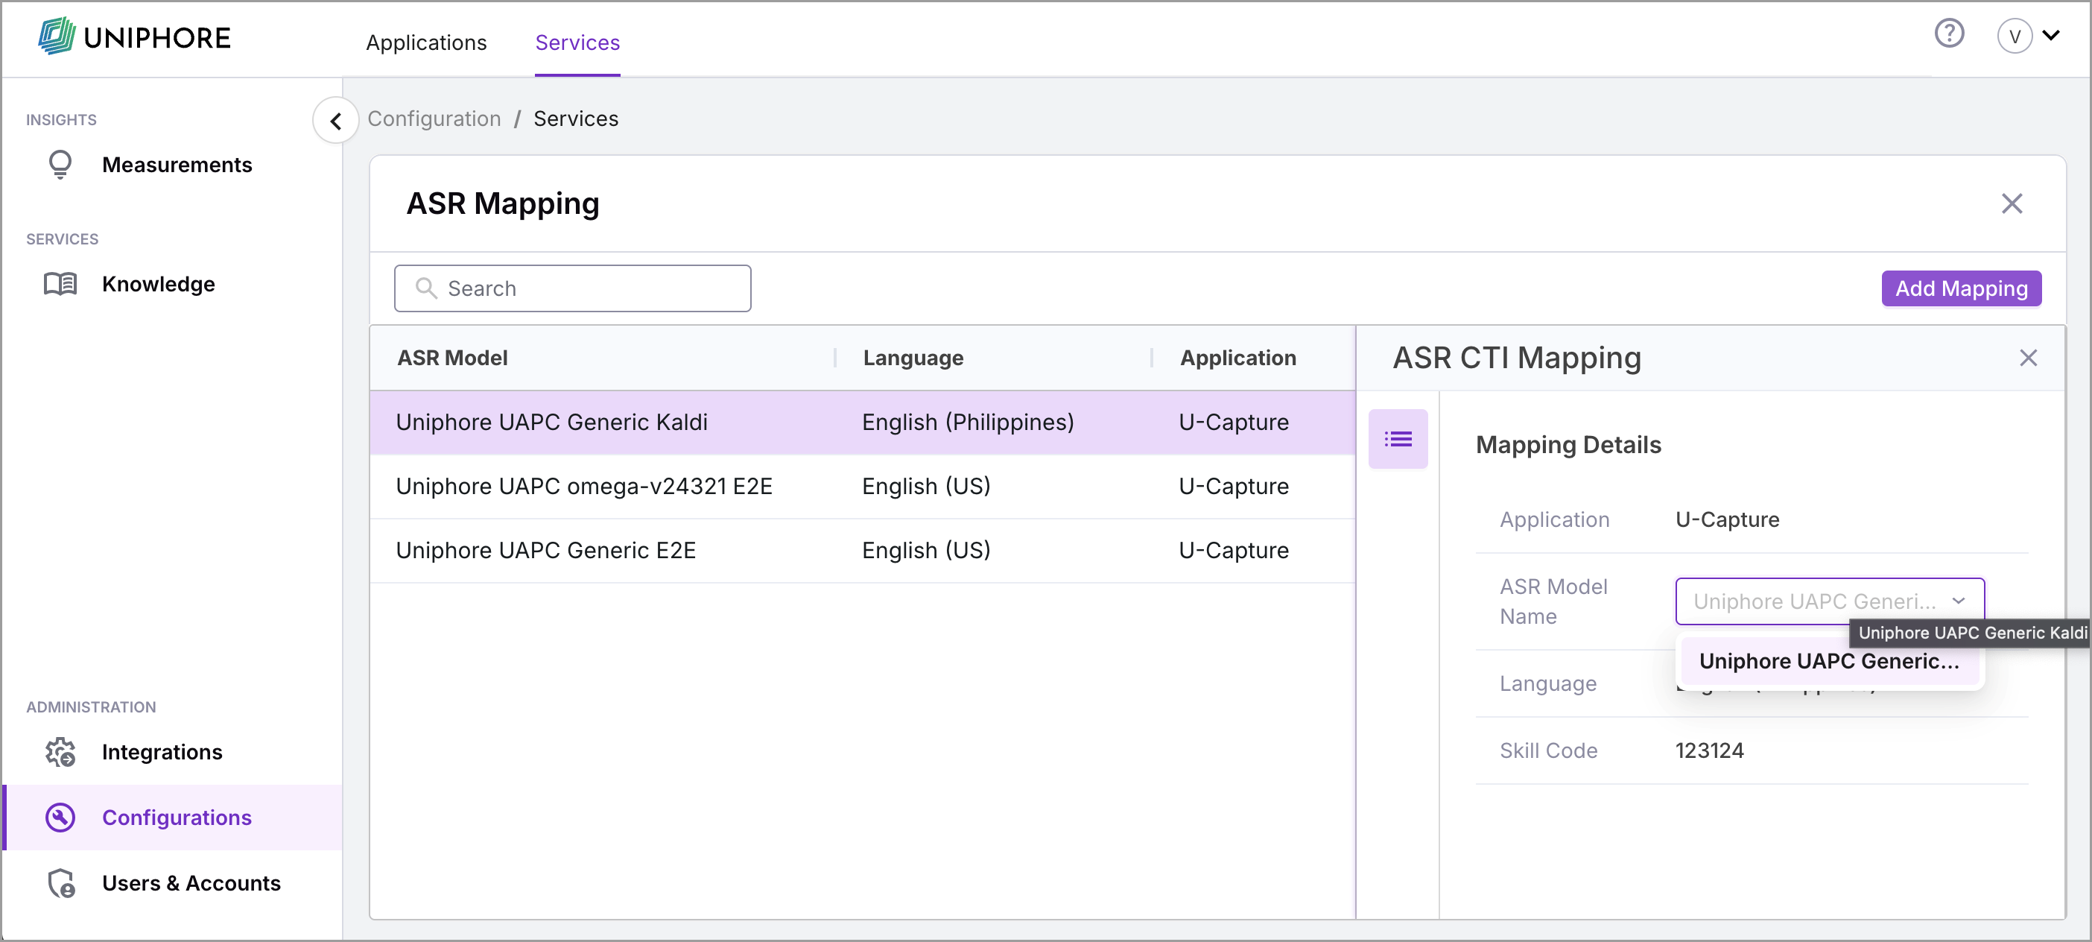Sort by the Application column header
The width and height of the screenshot is (2092, 942).
coord(1238,358)
